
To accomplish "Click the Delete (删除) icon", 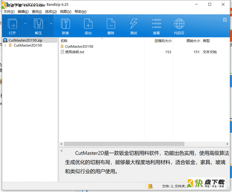I will tap(111, 24).
